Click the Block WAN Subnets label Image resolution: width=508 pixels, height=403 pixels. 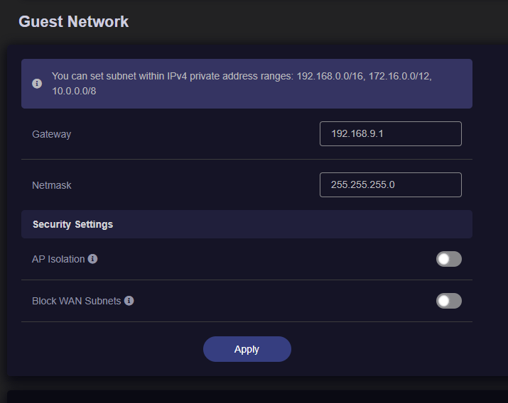[77, 301]
